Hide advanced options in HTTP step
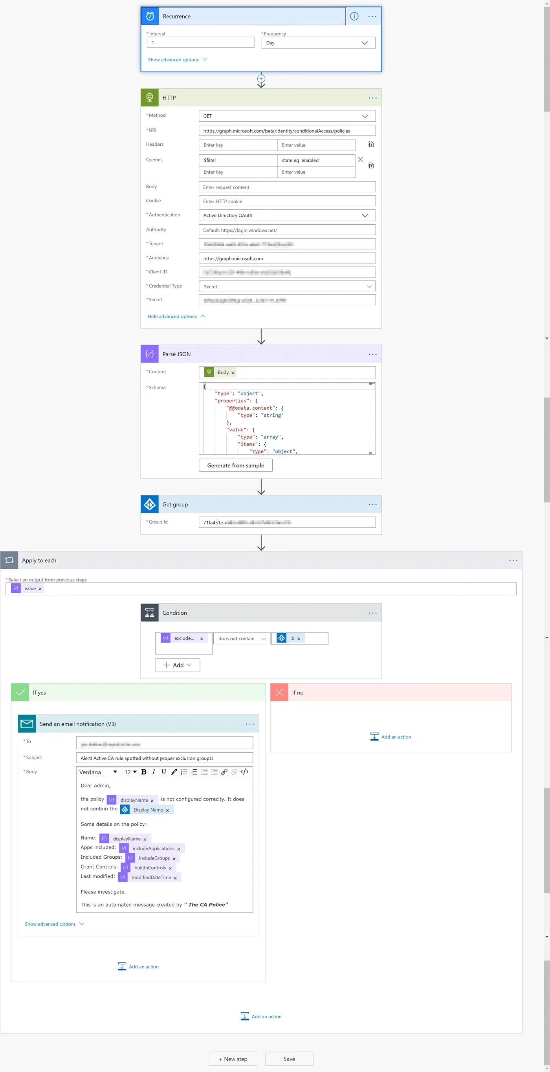Viewport: 550px width, 1072px height. pyautogui.click(x=176, y=316)
